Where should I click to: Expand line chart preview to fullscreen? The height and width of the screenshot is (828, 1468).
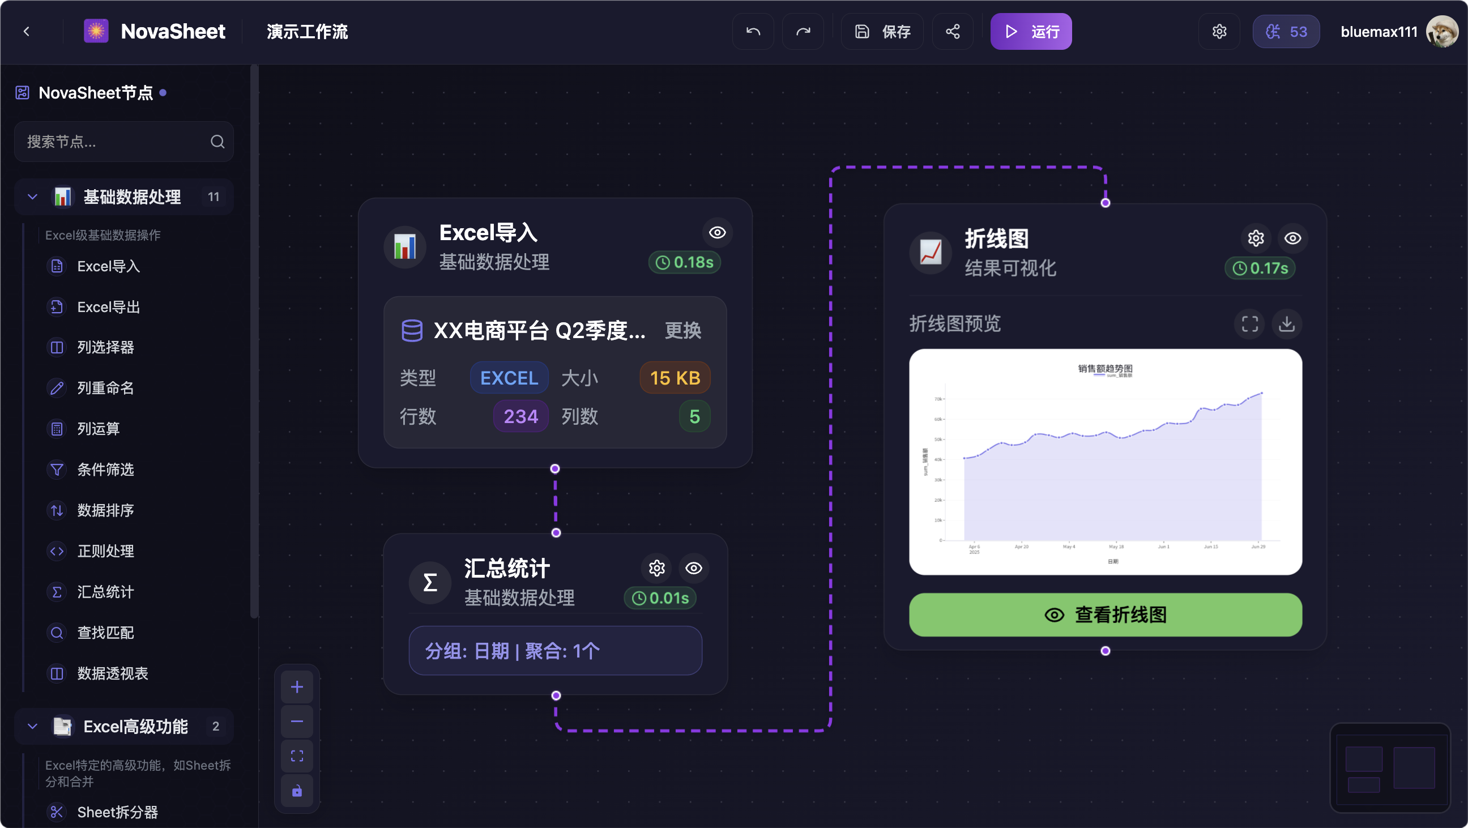coord(1250,324)
